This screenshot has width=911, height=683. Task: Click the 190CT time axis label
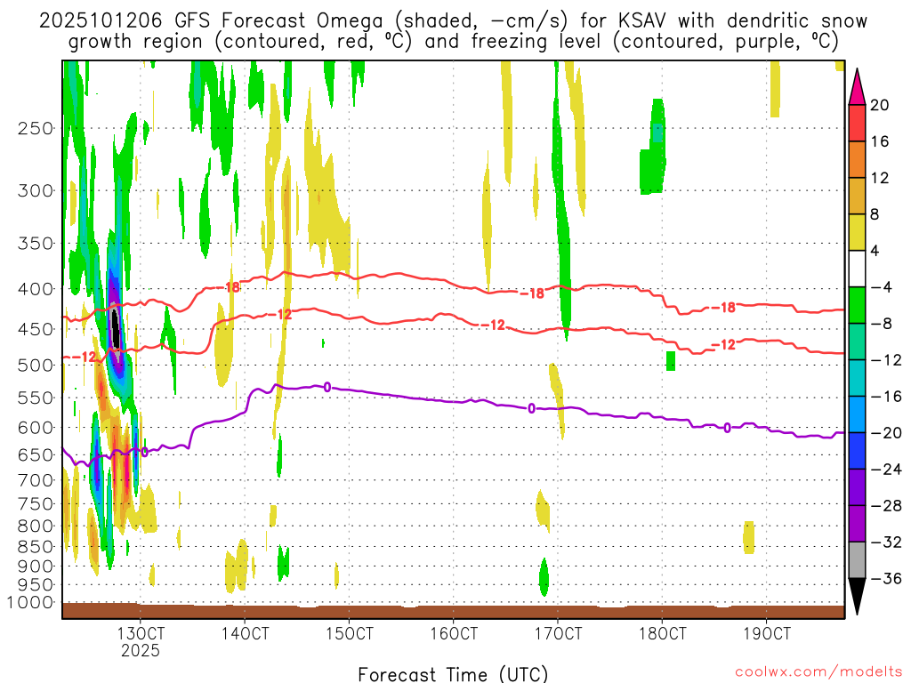tap(766, 633)
